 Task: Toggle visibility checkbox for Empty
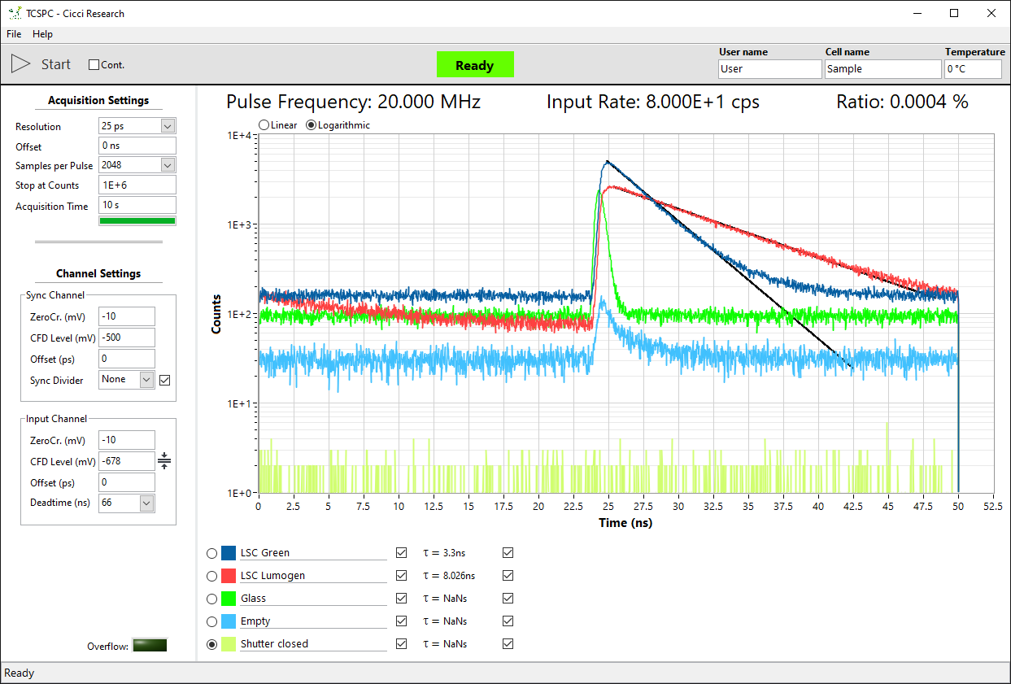click(401, 621)
